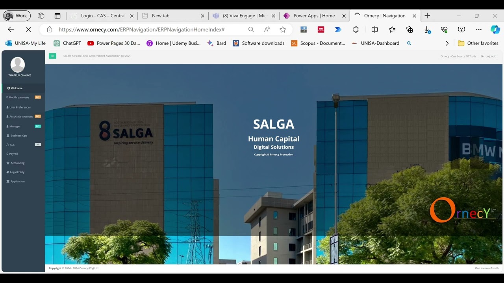Open the Settings and more ellipsis menu
The height and width of the screenshot is (283, 504).
click(479, 29)
